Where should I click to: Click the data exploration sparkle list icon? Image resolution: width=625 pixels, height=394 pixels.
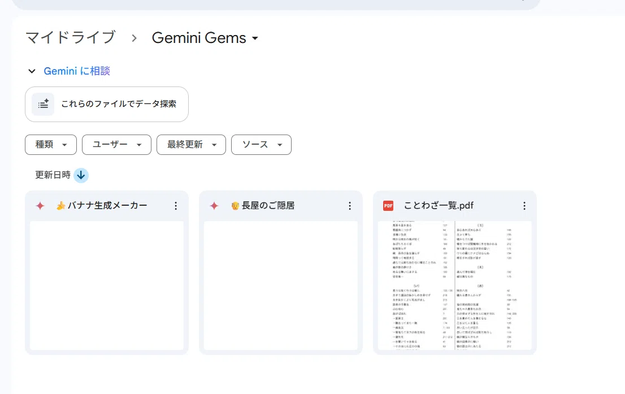[43, 104]
